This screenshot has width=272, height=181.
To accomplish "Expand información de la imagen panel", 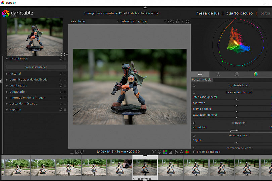I will pos(7,98).
